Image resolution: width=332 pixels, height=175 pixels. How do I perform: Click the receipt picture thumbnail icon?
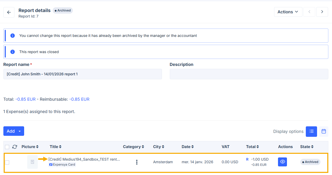tap(32, 162)
